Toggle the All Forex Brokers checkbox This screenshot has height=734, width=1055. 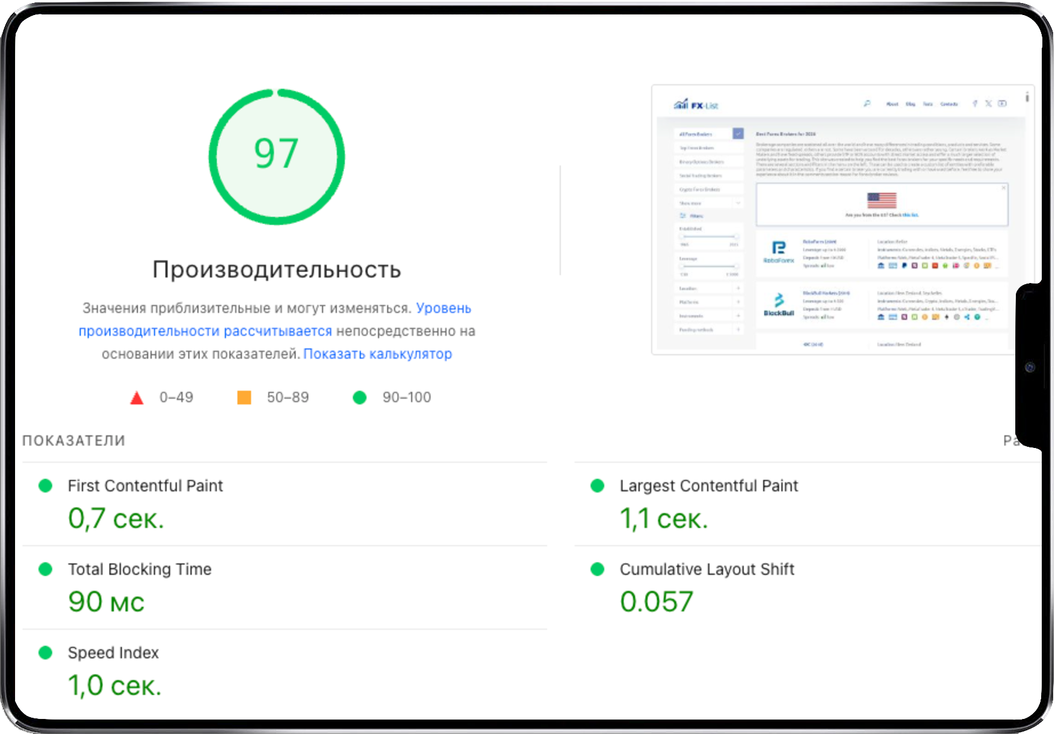pyautogui.click(x=738, y=134)
